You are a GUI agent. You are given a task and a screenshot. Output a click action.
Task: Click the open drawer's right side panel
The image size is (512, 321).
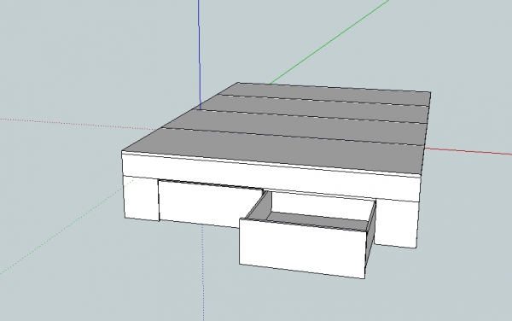tap(370, 238)
